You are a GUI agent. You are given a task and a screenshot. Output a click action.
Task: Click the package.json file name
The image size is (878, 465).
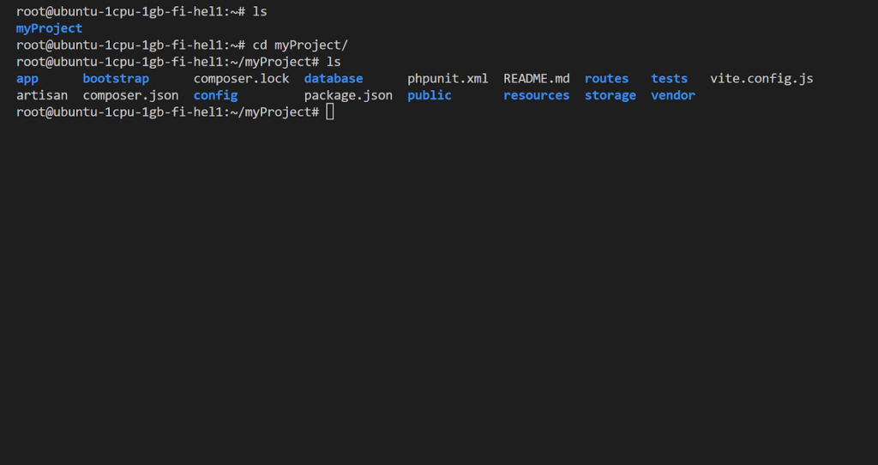(x=348, y=95)
